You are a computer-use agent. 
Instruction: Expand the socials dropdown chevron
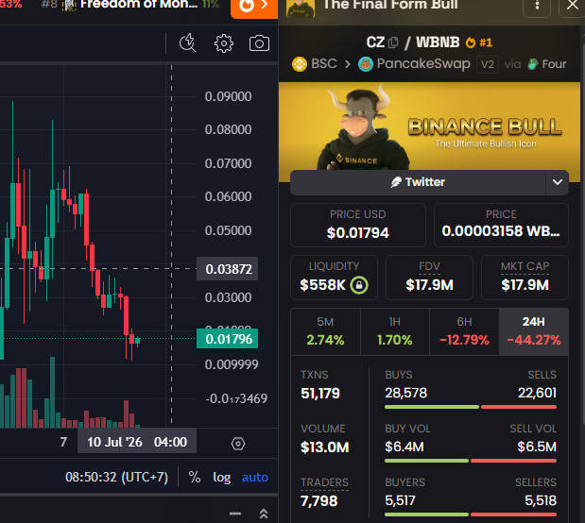[x=557, y=182]
